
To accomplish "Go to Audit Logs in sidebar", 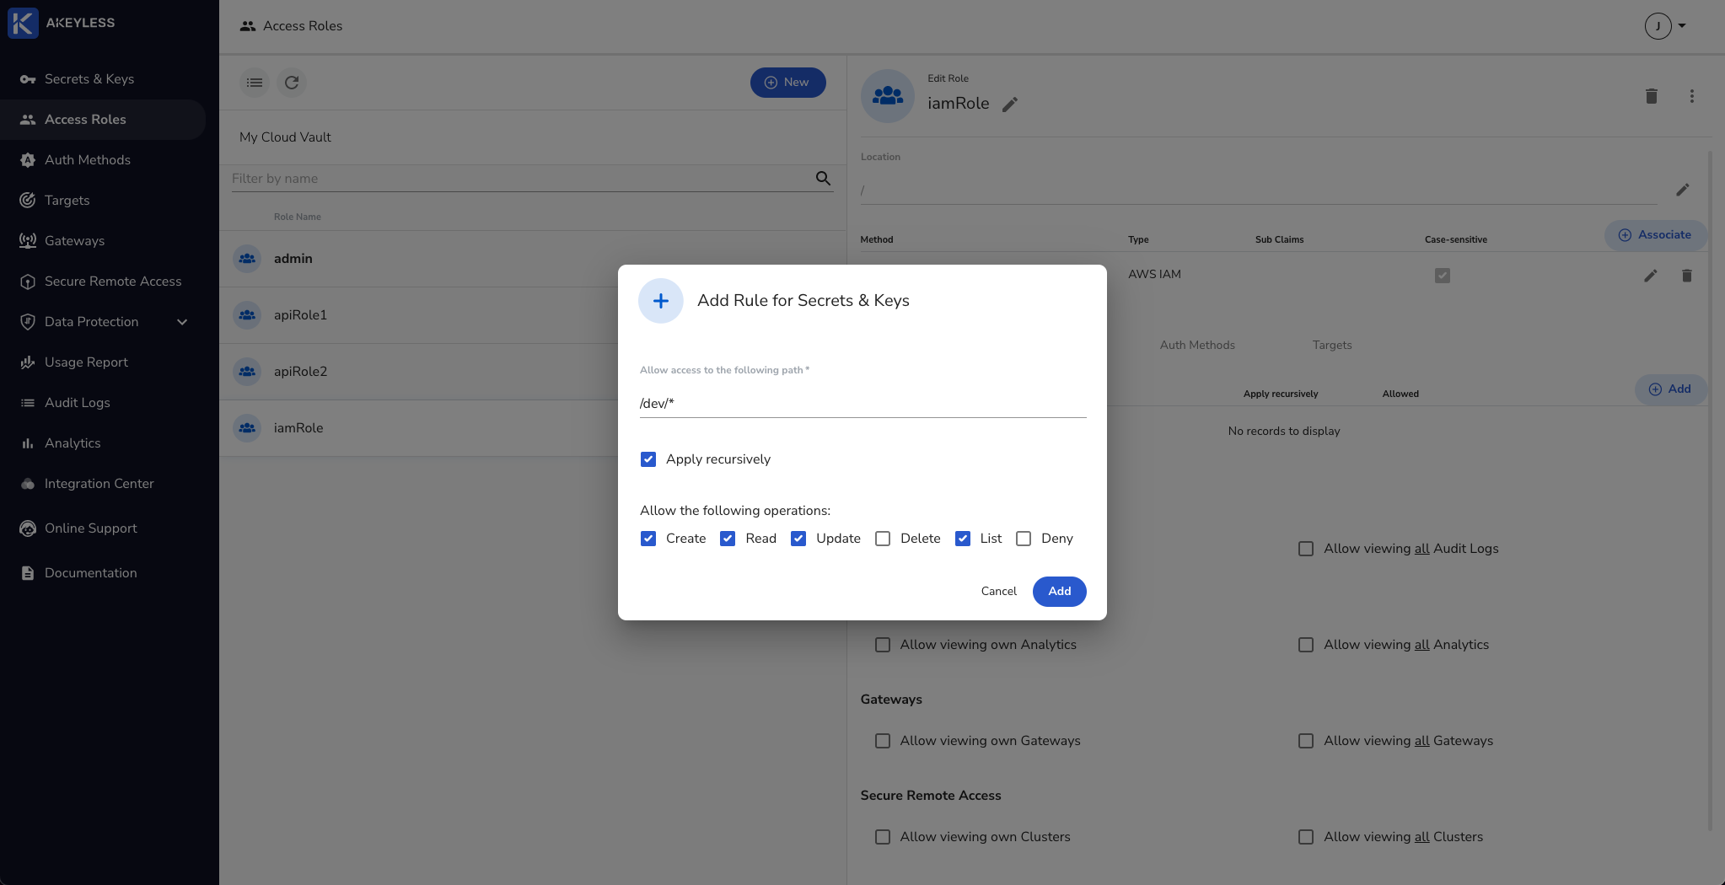I will (103, 403).
